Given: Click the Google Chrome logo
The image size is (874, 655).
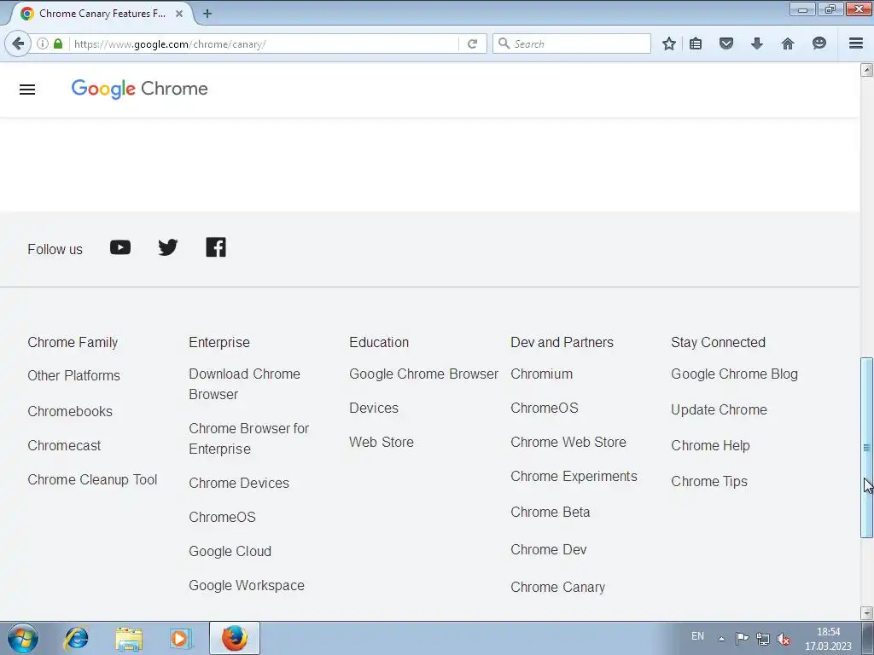Looking at the screenshot, I should 139,89.
